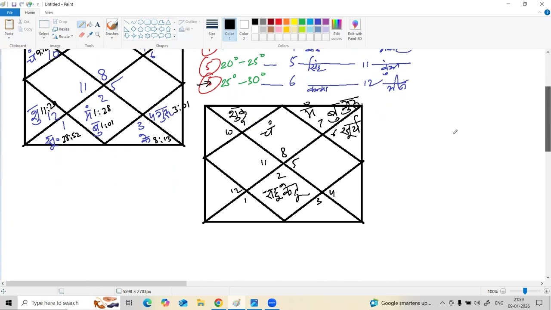Activate Color 2 background selector

pos(244,30)
